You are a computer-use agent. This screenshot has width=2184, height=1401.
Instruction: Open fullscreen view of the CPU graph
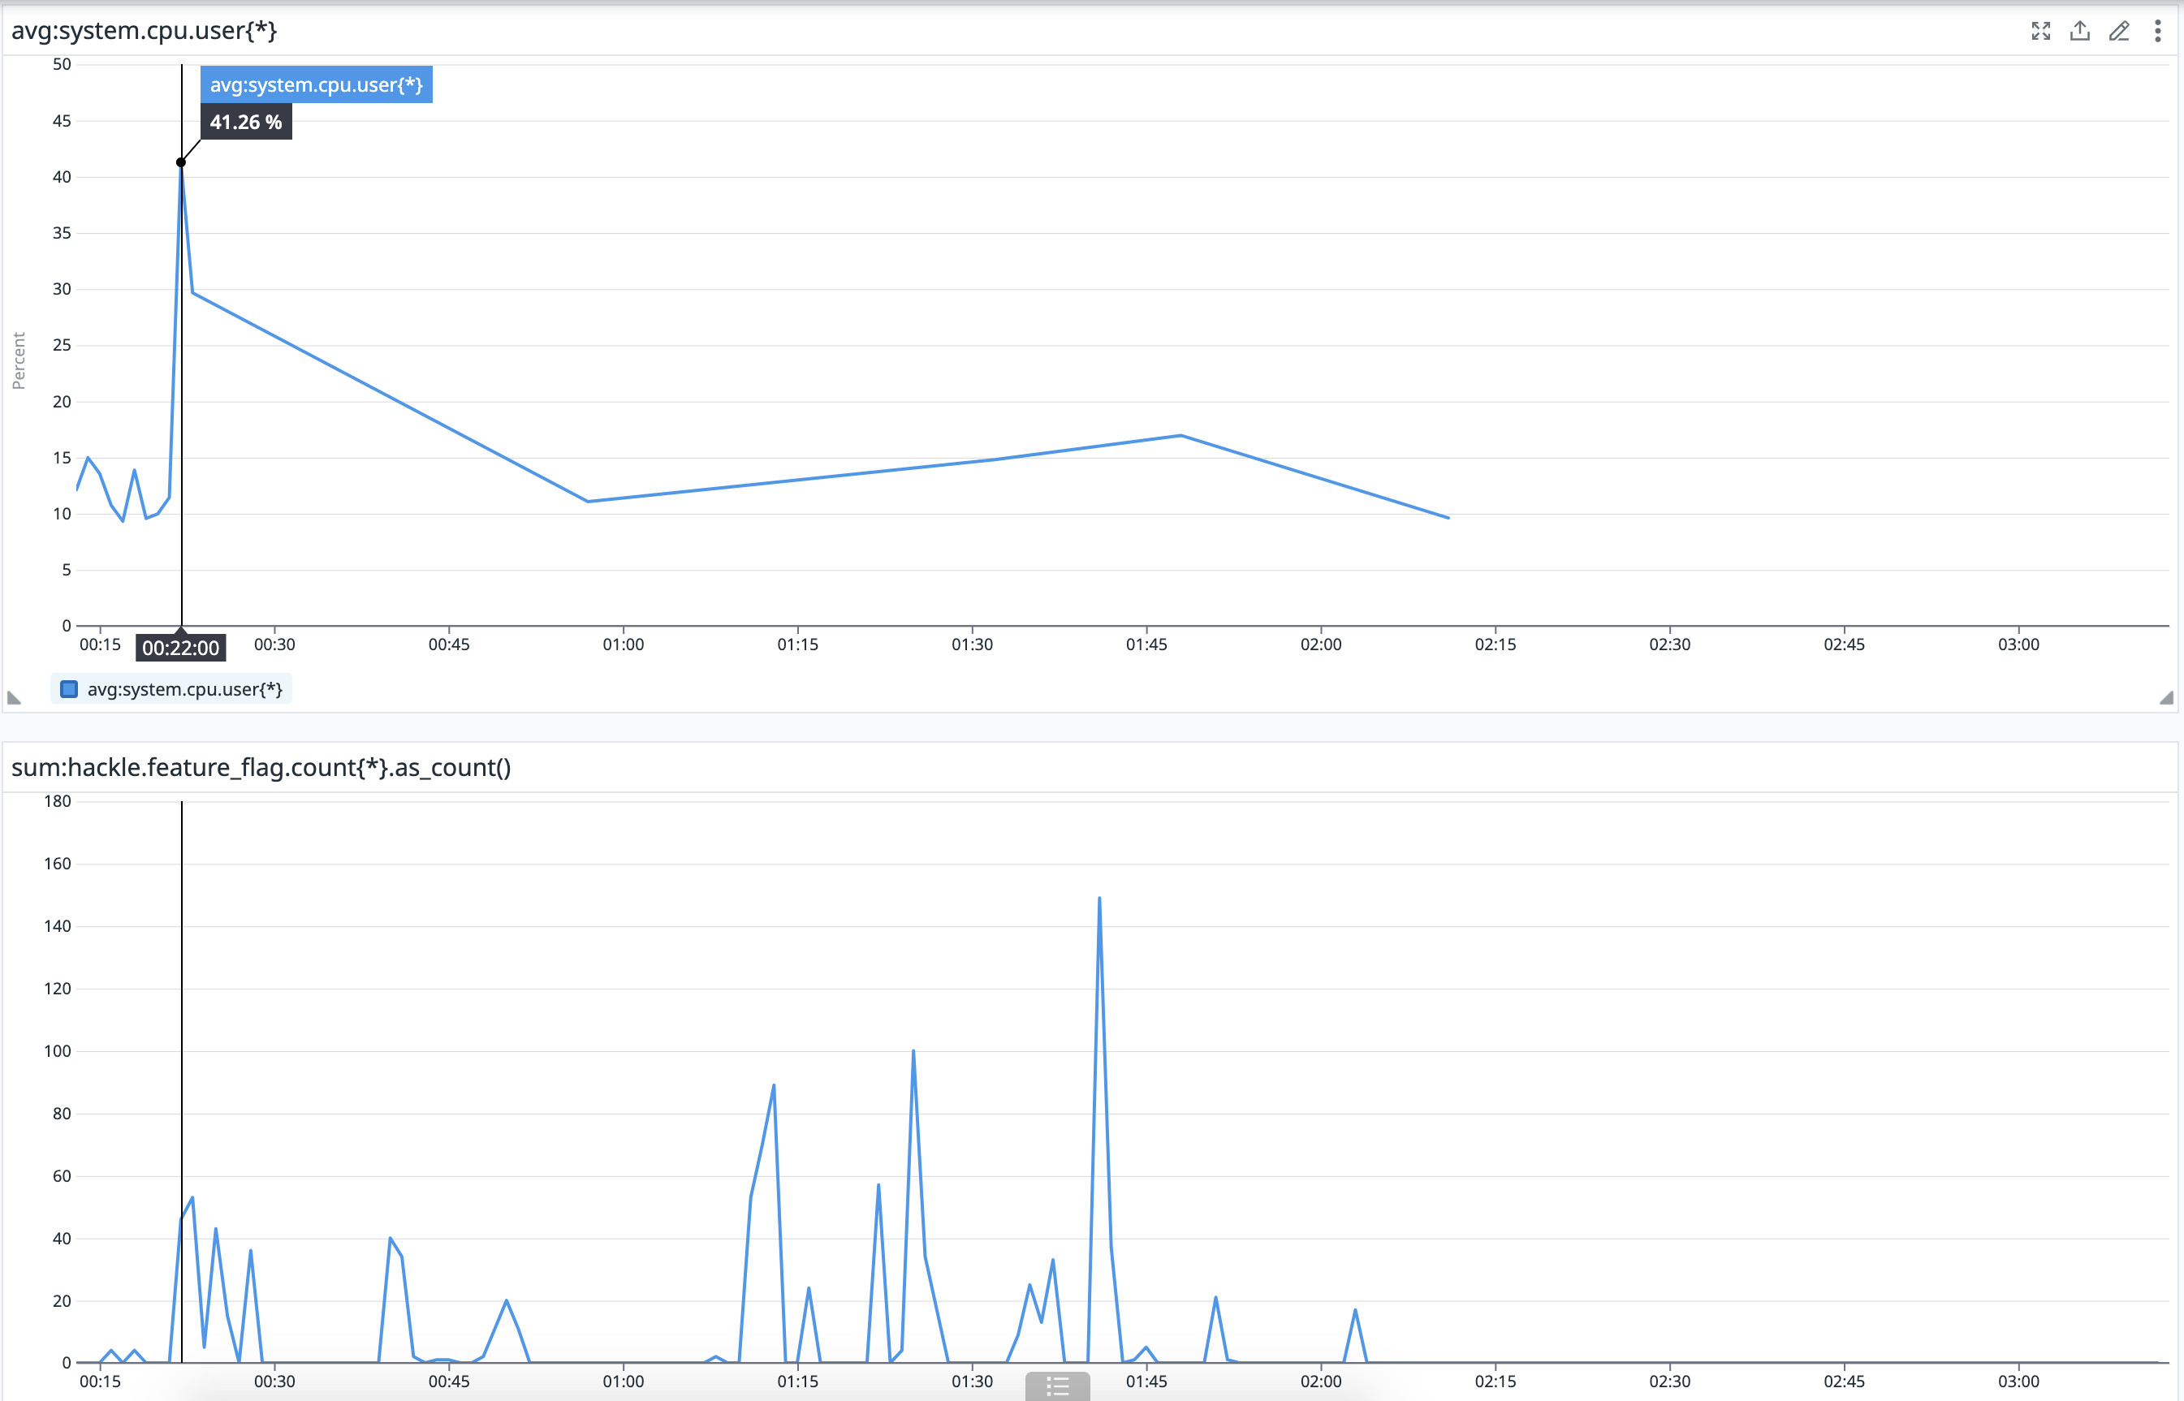click(x=2040, y=31)
